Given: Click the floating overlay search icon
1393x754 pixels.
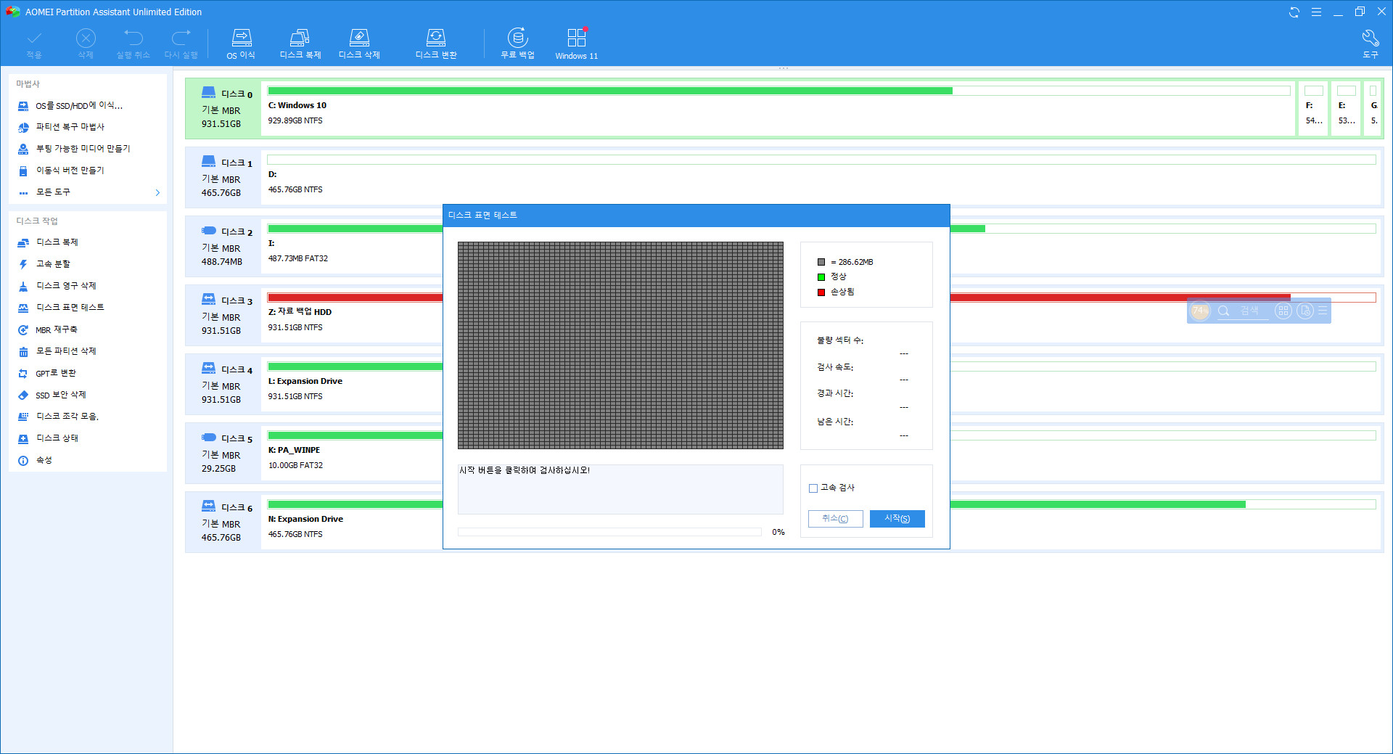Looking at the screenshot, I should [1224, 311].
